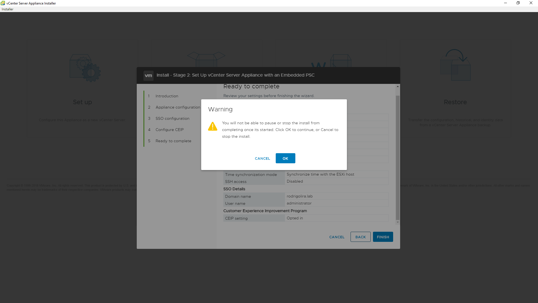Click Cancel in the Warning dialog
The image size is (538, 303).
[x=262, y=159]
